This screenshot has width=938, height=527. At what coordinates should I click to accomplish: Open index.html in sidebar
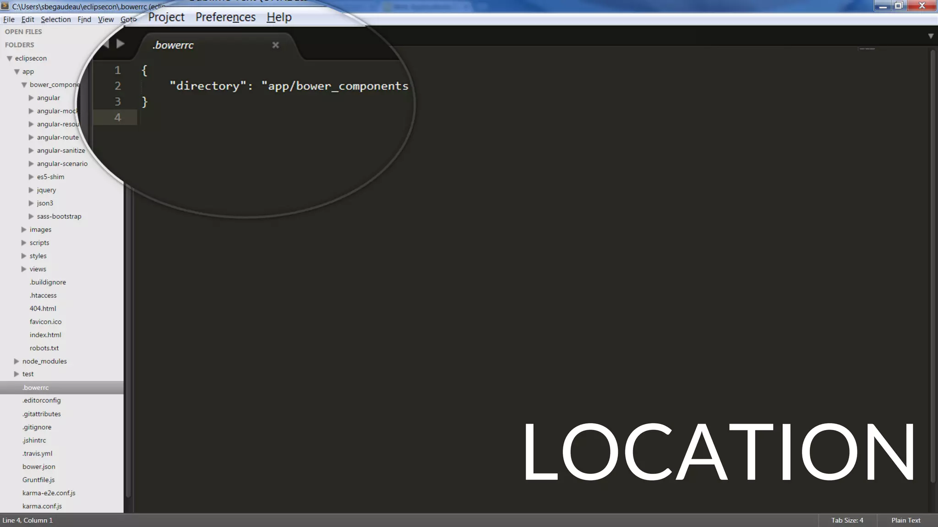pyautogui.click(x=45, y=335)
